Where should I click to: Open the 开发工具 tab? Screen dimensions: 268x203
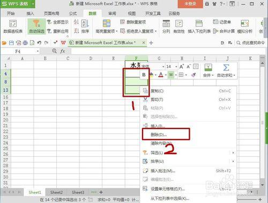tap(153, 13)
